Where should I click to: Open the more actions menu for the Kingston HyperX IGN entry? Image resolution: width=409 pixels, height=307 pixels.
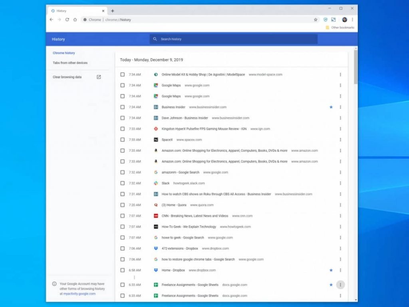tap(340, 129)
